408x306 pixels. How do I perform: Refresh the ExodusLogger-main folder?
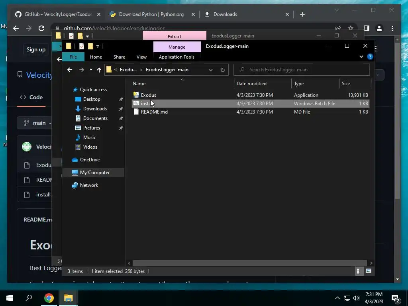(222, 70)
